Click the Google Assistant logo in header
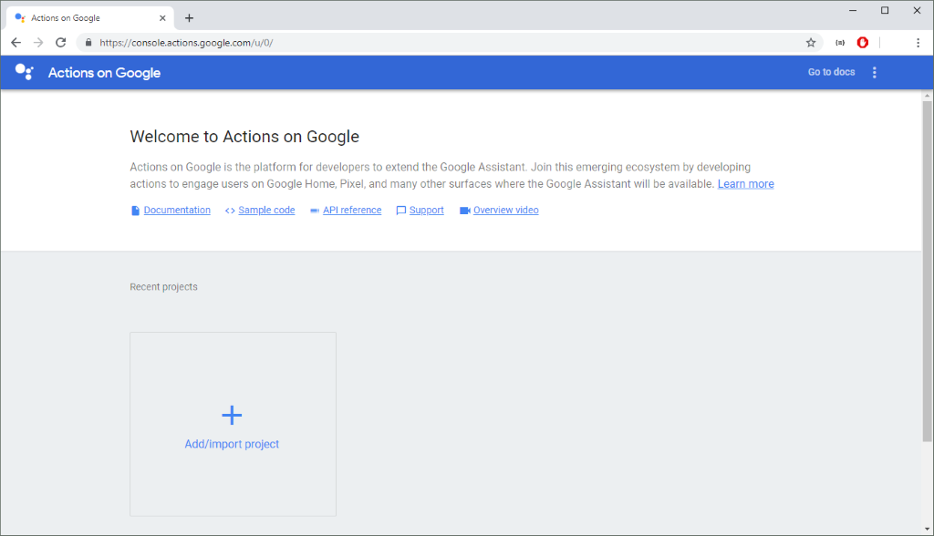 (24, 72)
